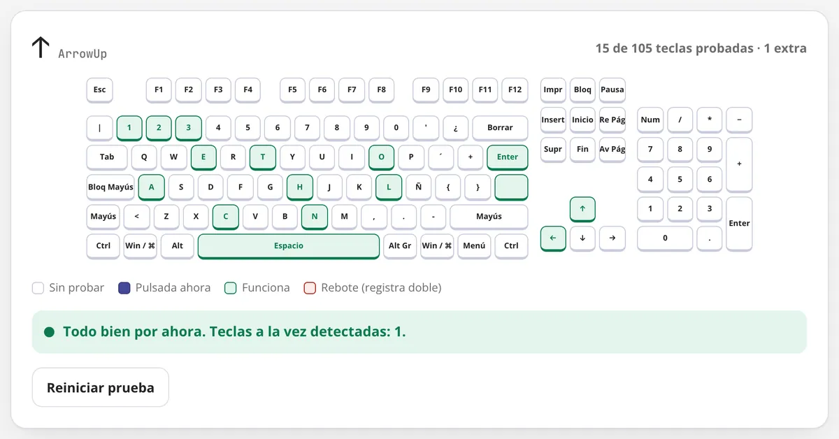839x439 pixels.
Task: Click the Reiniciar prueba button
Action: [101, 387]
